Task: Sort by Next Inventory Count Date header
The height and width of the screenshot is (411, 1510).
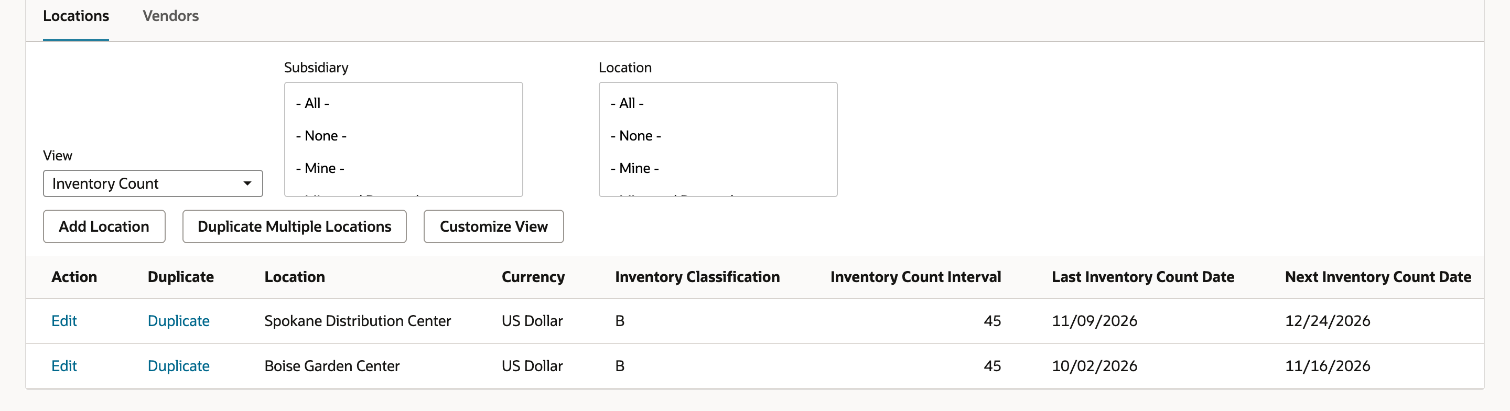Action: coord(1378,277)
